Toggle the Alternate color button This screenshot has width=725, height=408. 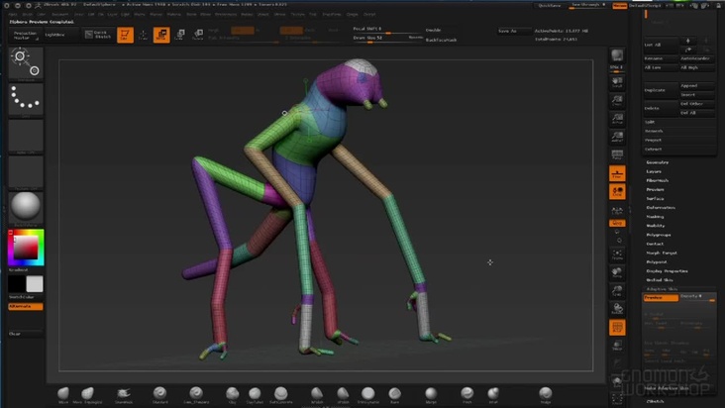click(x=26, y=306)
